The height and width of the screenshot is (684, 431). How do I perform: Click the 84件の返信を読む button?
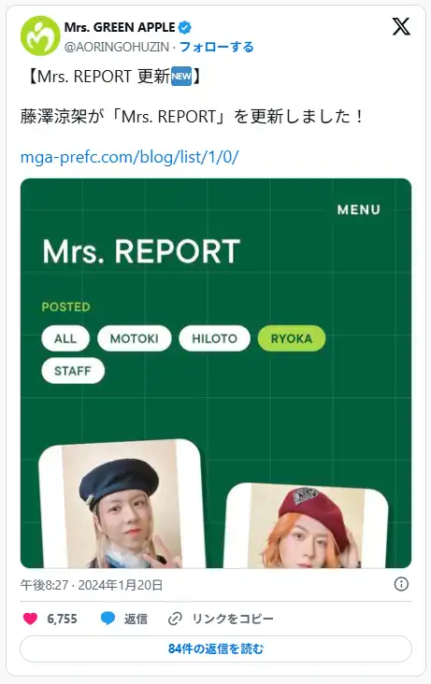[216, 648]
